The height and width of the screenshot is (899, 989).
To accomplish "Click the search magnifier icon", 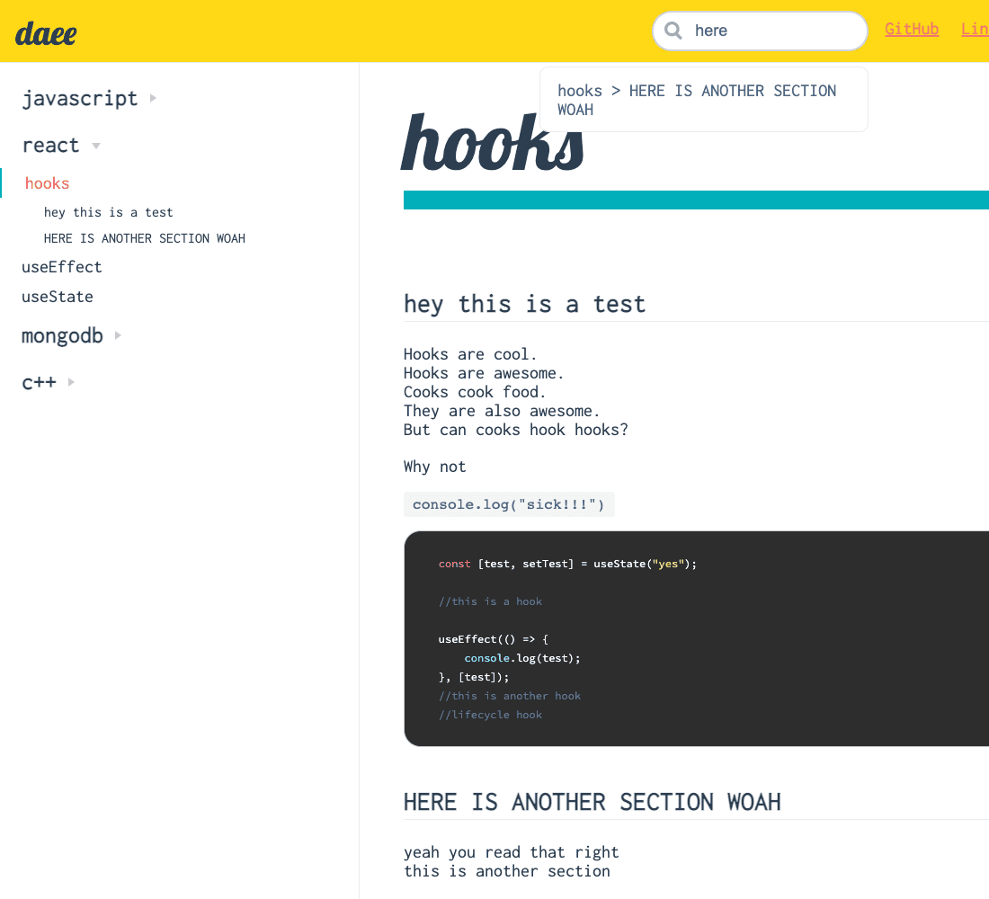I will [673, 31].
